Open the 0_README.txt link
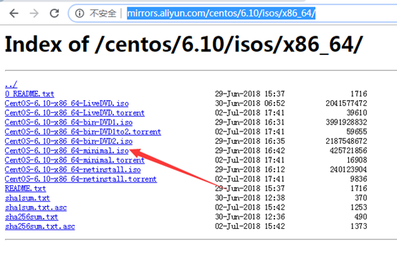This screenshot has width=397, height=261. coord(29,94)
